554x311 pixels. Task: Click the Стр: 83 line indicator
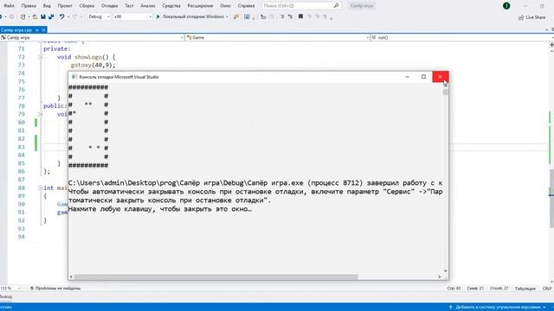pyautogui.click(x=454, y=288)
